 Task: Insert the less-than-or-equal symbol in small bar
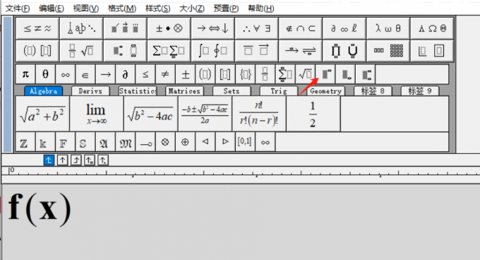pos(145,74)
